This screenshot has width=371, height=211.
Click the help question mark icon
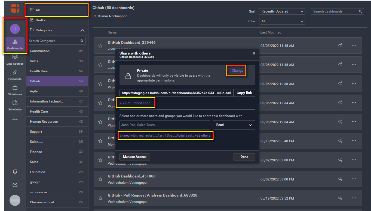(x=15, y=185)
